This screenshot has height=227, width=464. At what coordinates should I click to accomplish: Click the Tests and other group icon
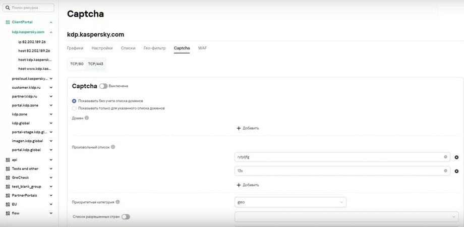8,168
